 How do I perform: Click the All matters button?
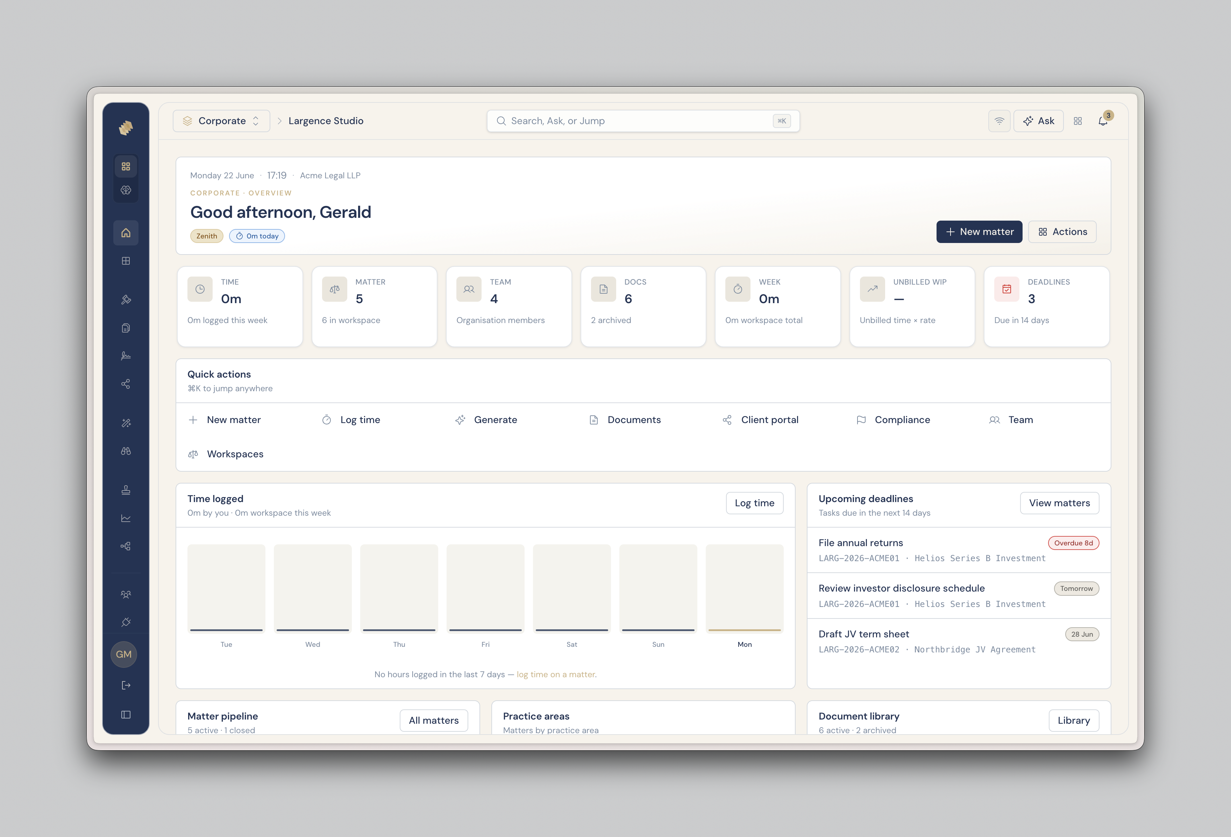[x=434, y=721]
